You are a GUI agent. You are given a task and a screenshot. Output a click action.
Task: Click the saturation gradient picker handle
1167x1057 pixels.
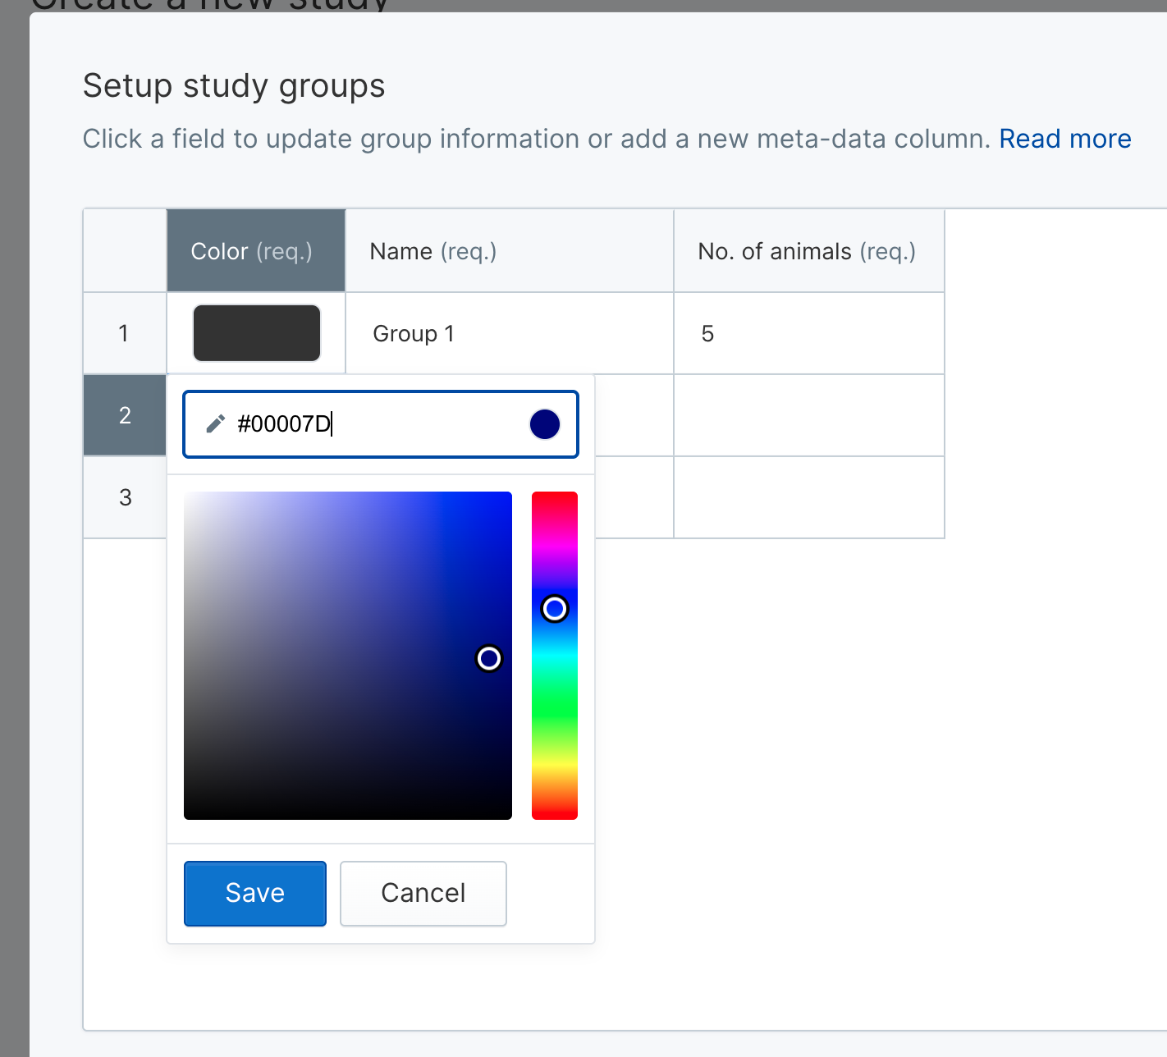click(x=489, y=658)
